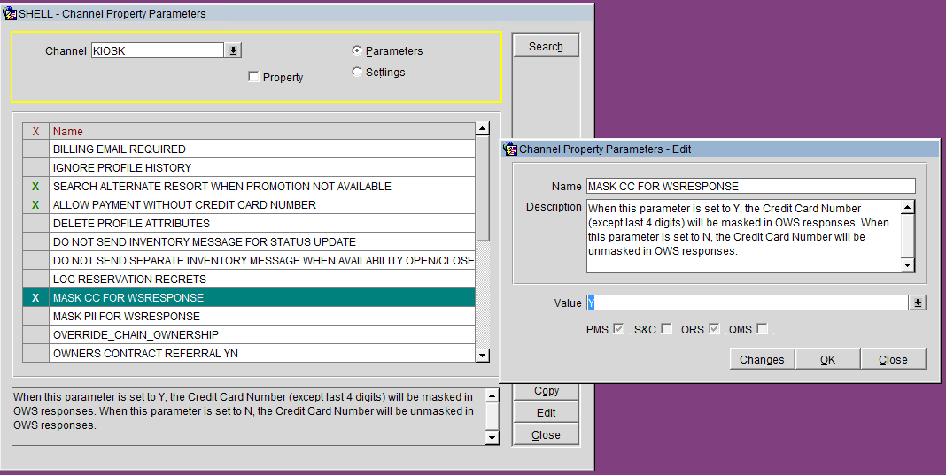The height and width of the screenshot is (475, 946).
Task: Click the Edit button below Copy
Action: coord(546,413)
